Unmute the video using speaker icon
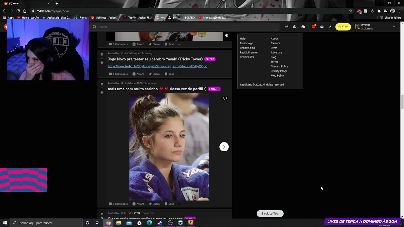Screen dimensions: 404x227 pos(226,35)
